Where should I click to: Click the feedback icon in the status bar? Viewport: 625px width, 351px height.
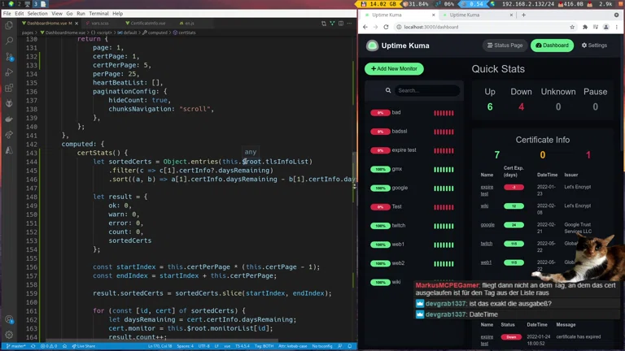click(x=340, y=346)
